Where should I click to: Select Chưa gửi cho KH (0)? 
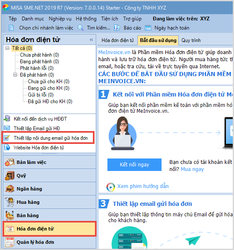tap(49, 82)
